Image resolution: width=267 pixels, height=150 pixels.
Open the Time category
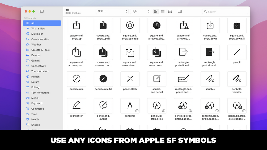42,114
